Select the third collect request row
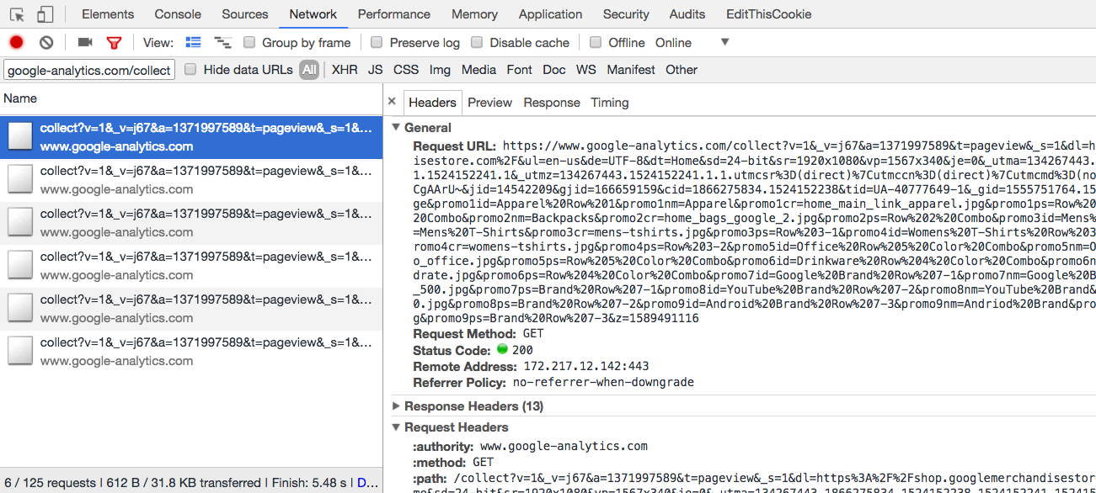This screenshot has height=493, width=1096. (191, 223)
